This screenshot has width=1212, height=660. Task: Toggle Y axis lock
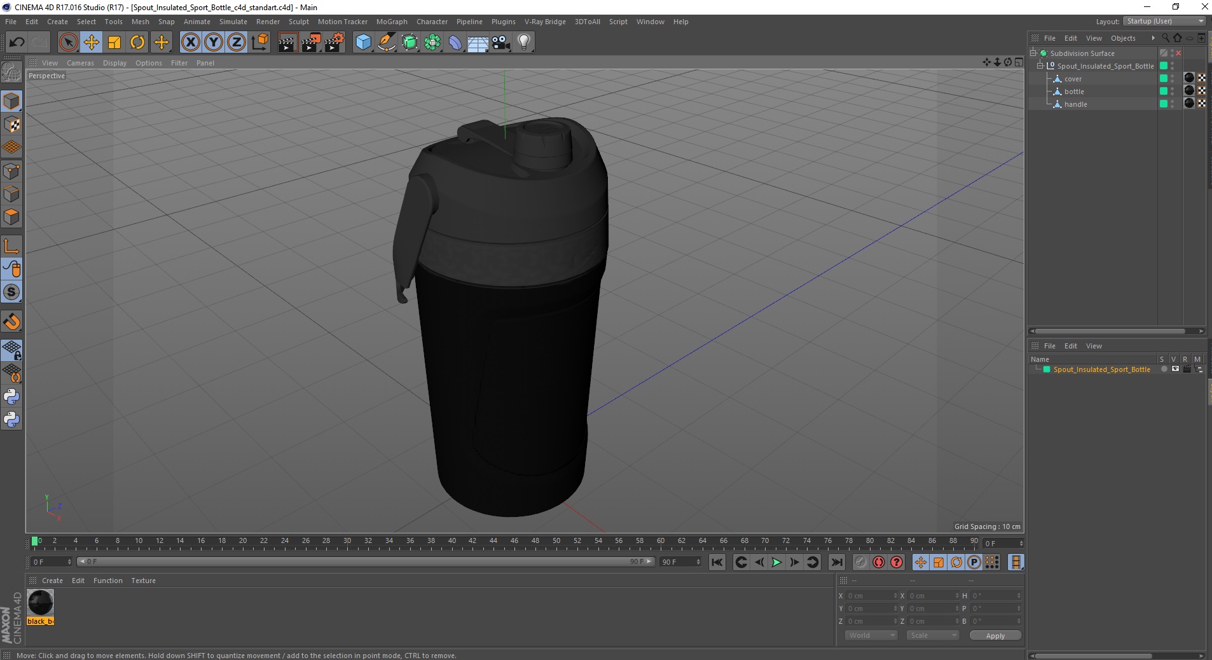[x=214, y=43]
